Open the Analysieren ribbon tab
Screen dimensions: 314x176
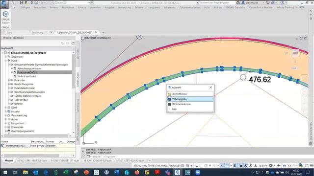pos(68,7)
